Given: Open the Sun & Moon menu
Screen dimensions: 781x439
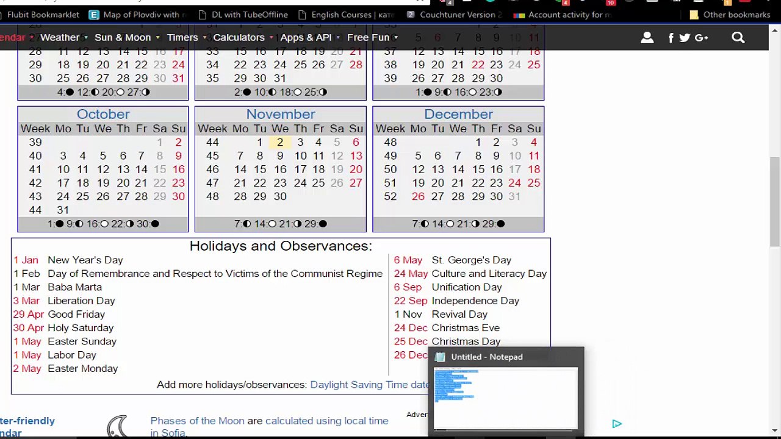Looking at the screenshot, I should click(x=123, y=37).
